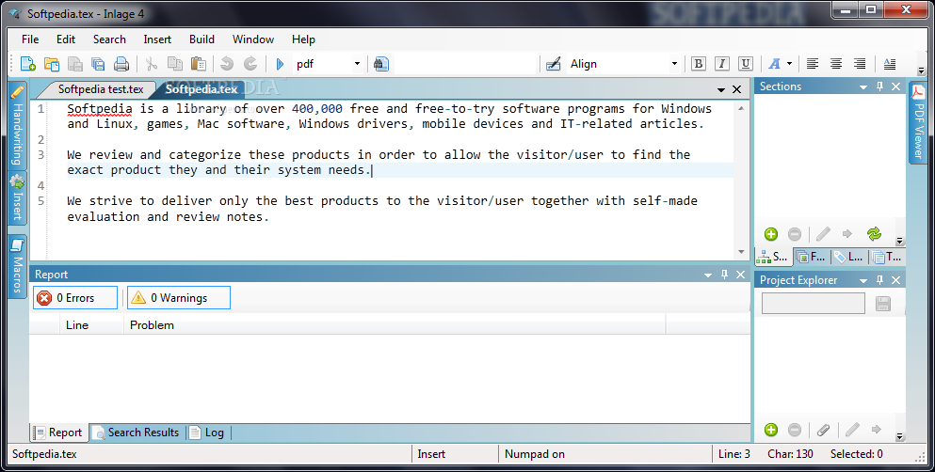Open the document tab list dropdown arrow

[x=721, y=90]
